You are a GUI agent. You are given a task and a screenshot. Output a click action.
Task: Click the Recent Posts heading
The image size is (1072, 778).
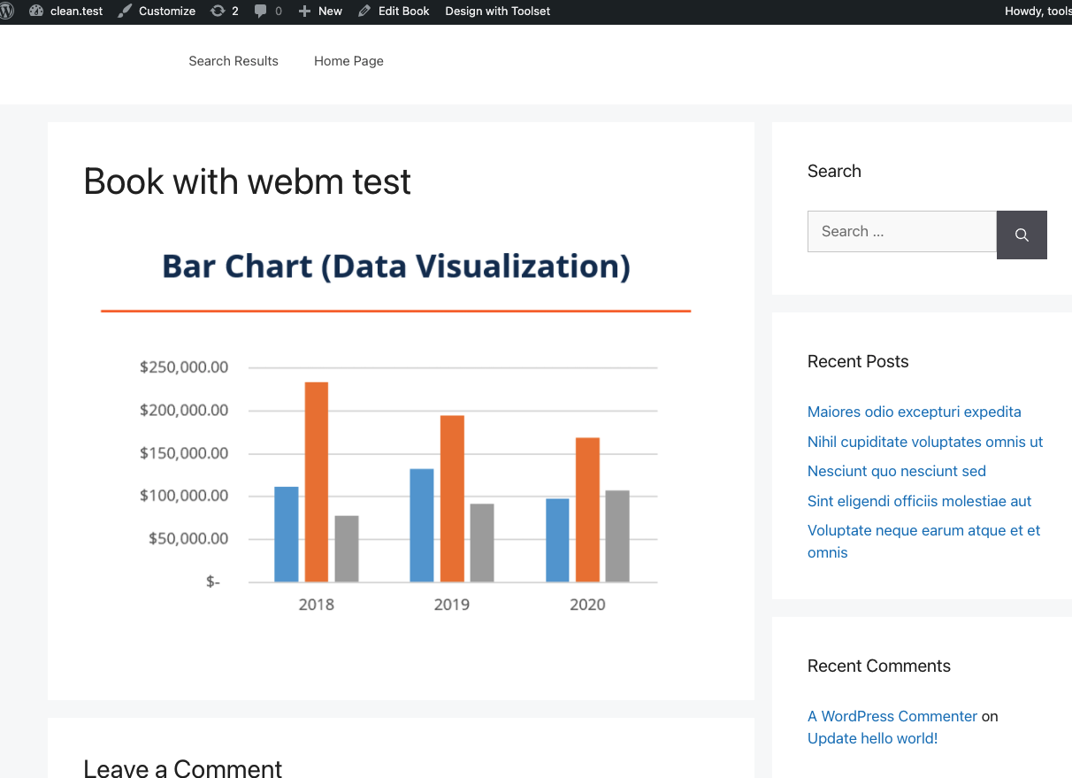pos(858,361)
